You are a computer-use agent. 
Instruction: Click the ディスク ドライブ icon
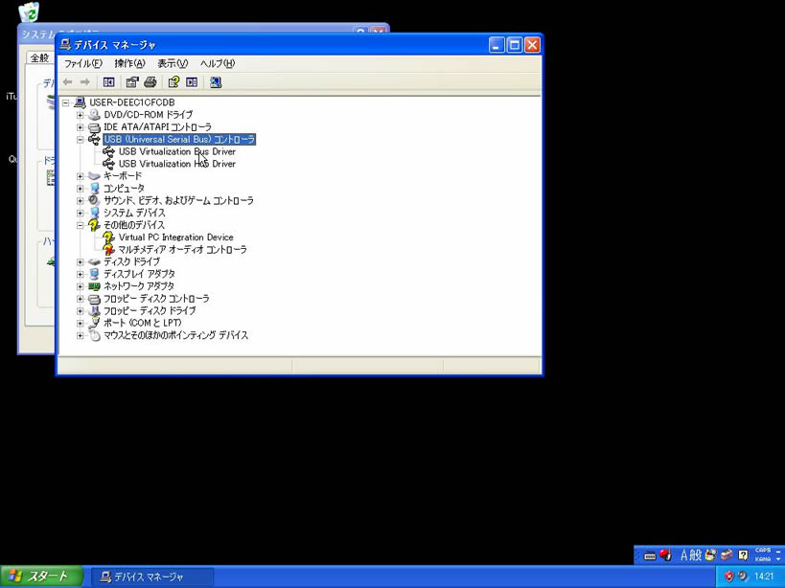(x=94, y=261)
